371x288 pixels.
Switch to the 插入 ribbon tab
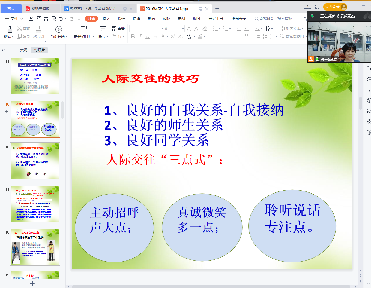106,19
